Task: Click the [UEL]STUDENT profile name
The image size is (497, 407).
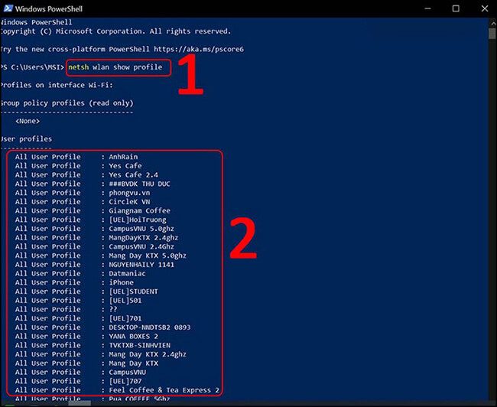Action: point(134,291)
